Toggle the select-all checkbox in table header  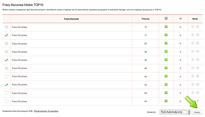(6, 19)
